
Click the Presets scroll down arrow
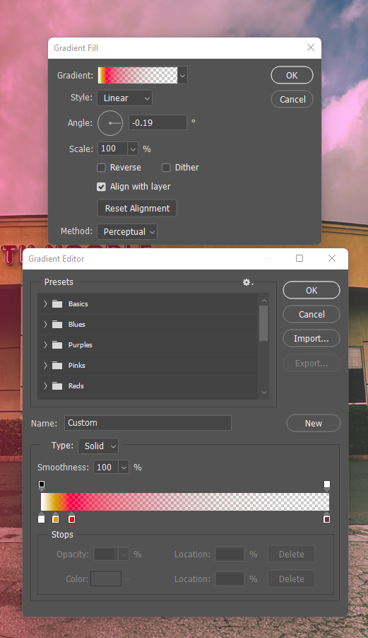264,393
